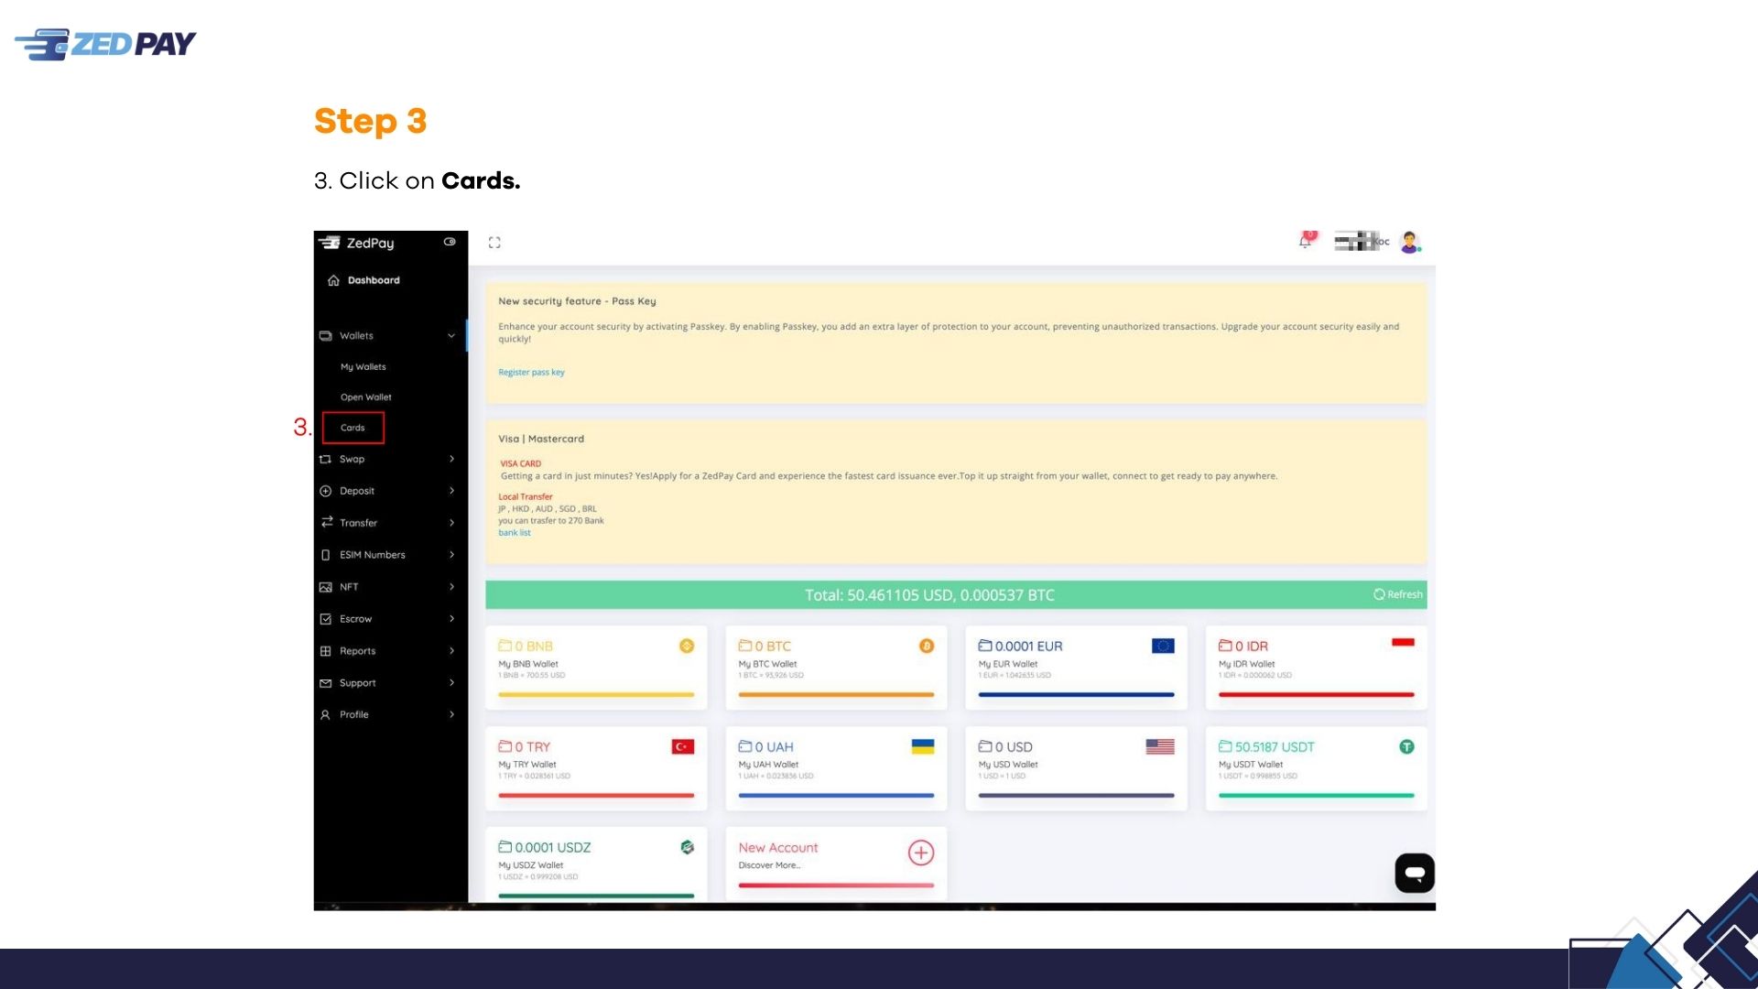The width and height of the screenshot is (1758, 989).
Task: Click the Escrow checkbox icon
Action: (x=325, y=619)
